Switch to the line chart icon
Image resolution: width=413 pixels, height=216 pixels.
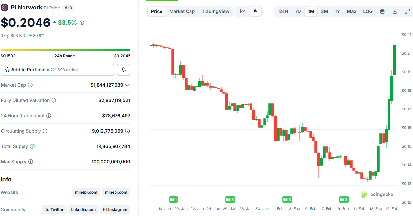[x=243, y=11]
